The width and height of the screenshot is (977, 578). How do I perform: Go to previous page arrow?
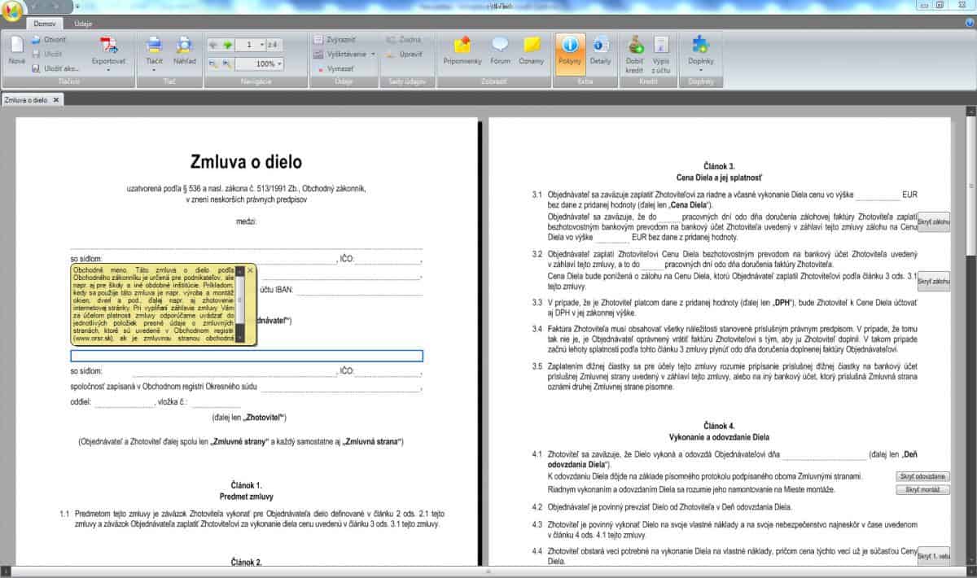point(213,45)
